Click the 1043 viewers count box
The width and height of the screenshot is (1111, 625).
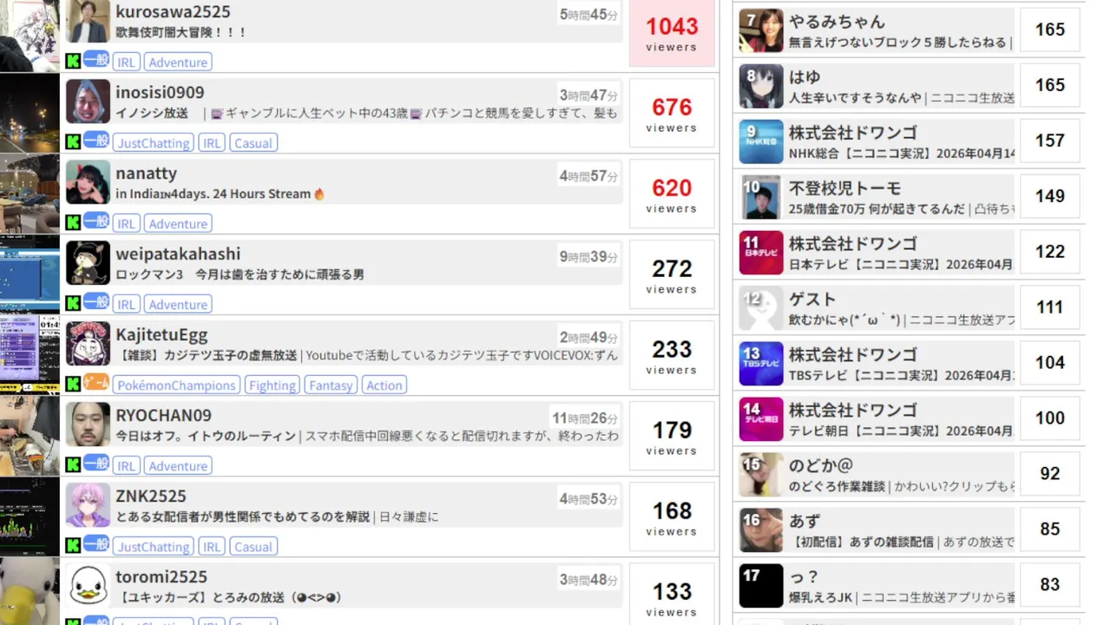pos(672,33)
